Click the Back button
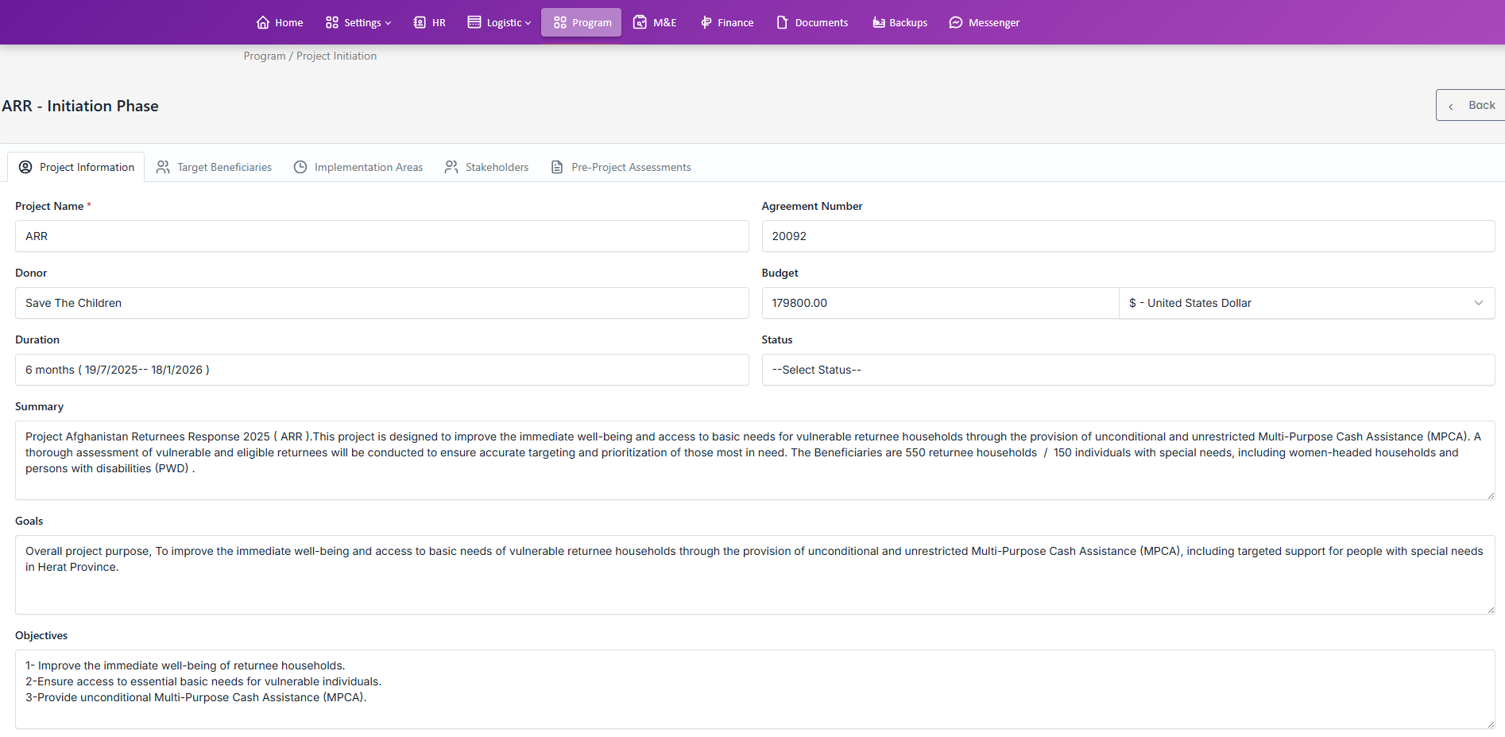 click(1472, 105)
